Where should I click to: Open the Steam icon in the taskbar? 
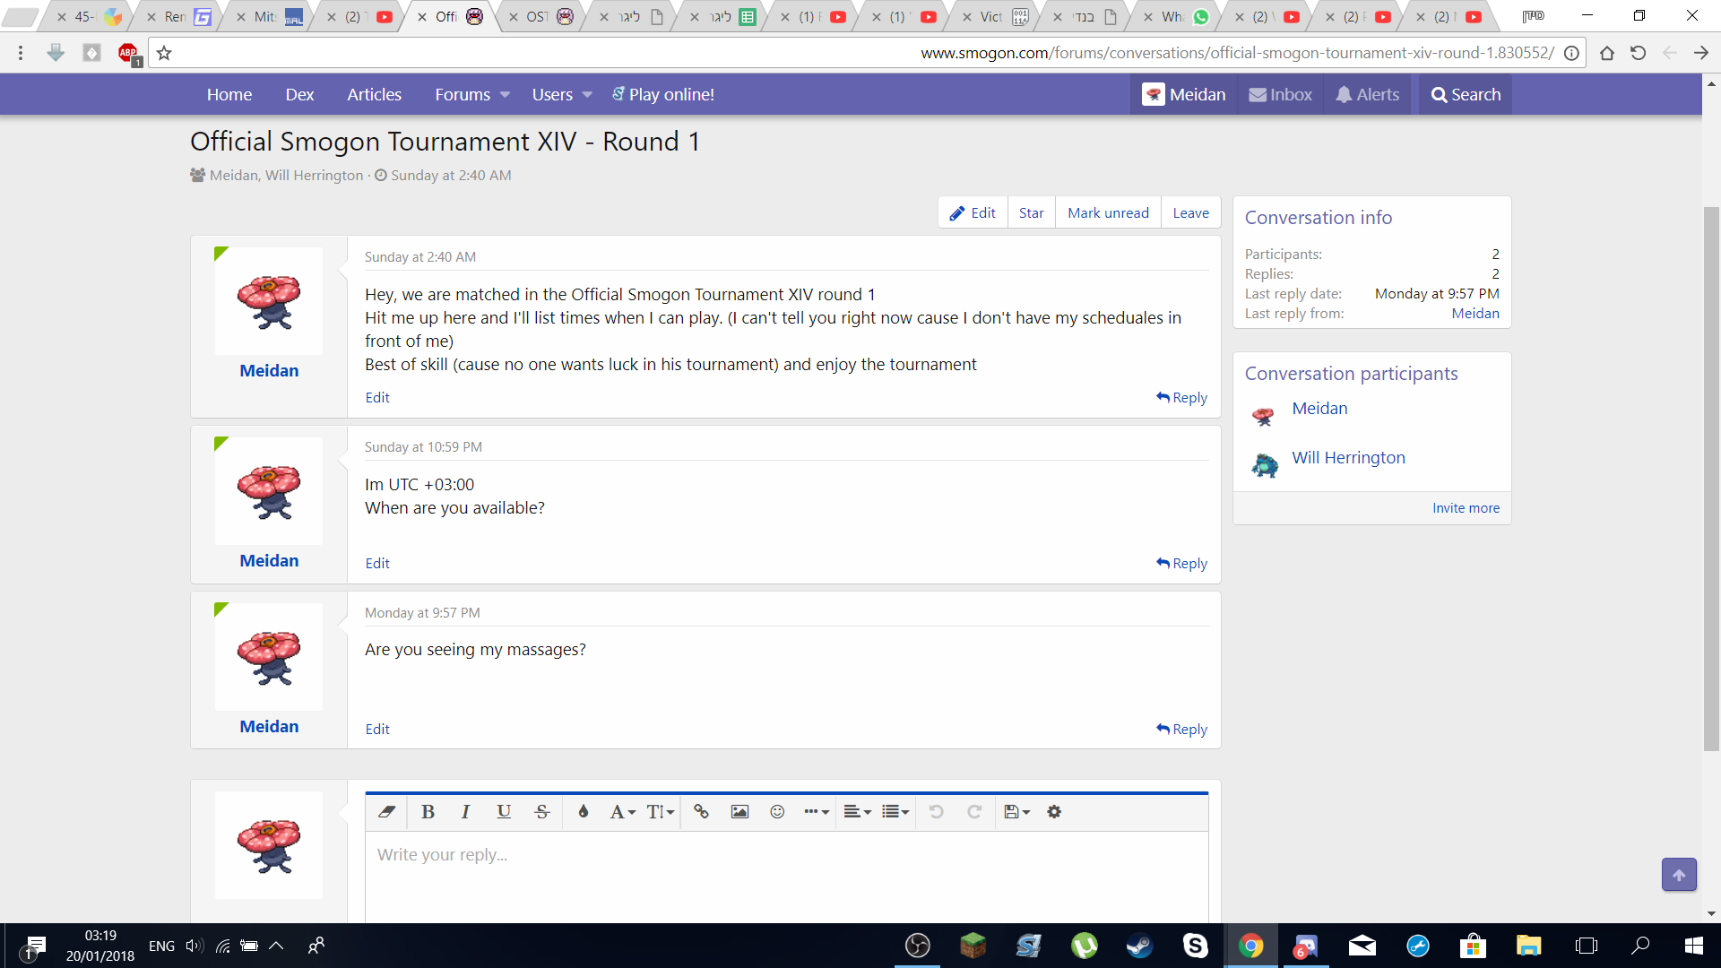1140,946
